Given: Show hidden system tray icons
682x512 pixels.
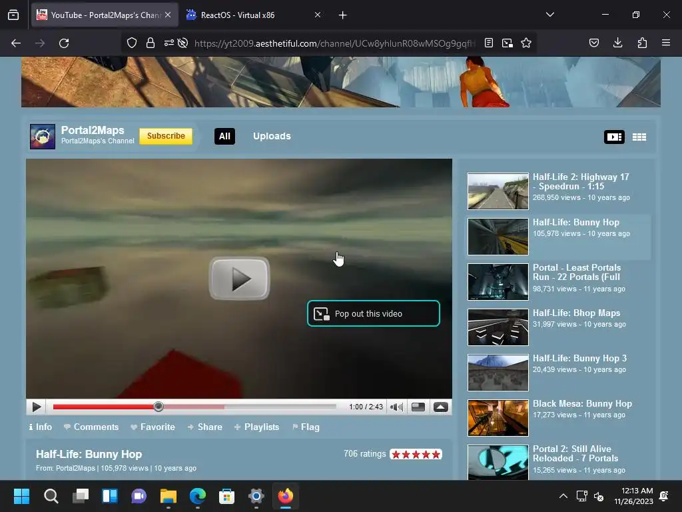Looking at the screenshot, I should click(563, 496).
